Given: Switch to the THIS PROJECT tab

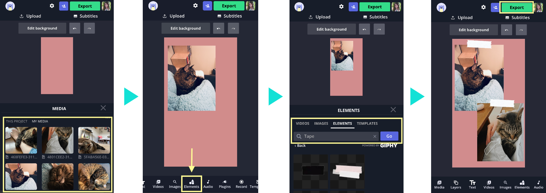Looking at the screenshot, I should click(x=17, y=121).
